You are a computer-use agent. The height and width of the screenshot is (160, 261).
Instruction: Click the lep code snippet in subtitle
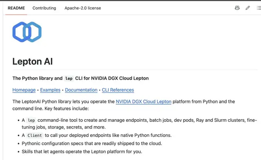tap(69, 79)
